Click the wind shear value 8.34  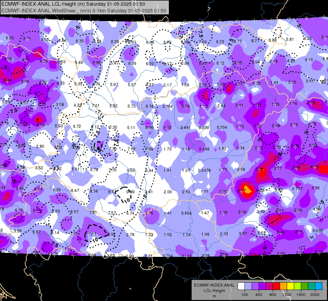(x=94, y=191)
